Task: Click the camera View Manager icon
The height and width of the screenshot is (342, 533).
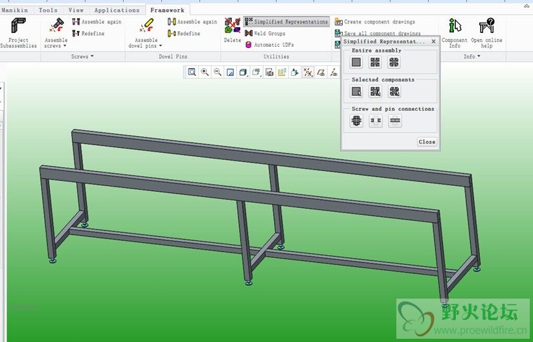Action: click(x=269, y=72)
